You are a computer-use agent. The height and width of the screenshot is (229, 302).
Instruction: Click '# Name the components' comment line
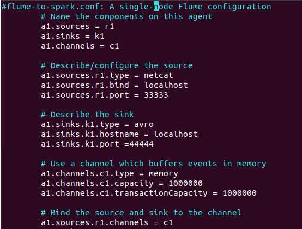(x=126, y=16)
